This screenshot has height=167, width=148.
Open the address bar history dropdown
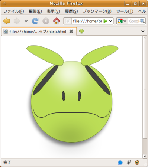(110, 21)
